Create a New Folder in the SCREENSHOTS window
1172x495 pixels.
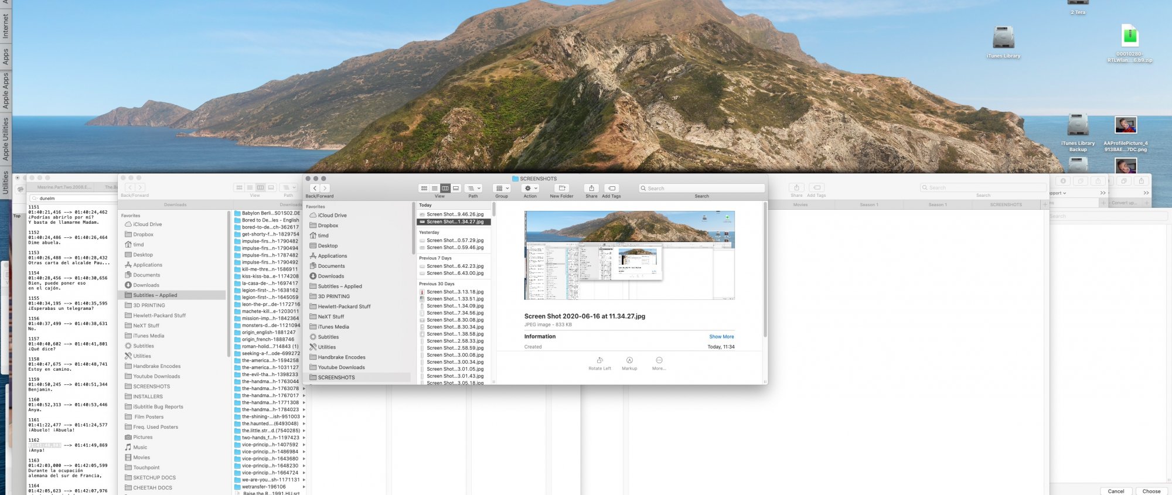561,188
